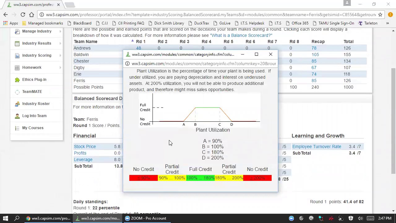The image size is (396, 223).
Task: Open Windows taskbar search
Action: coord(17,218)
